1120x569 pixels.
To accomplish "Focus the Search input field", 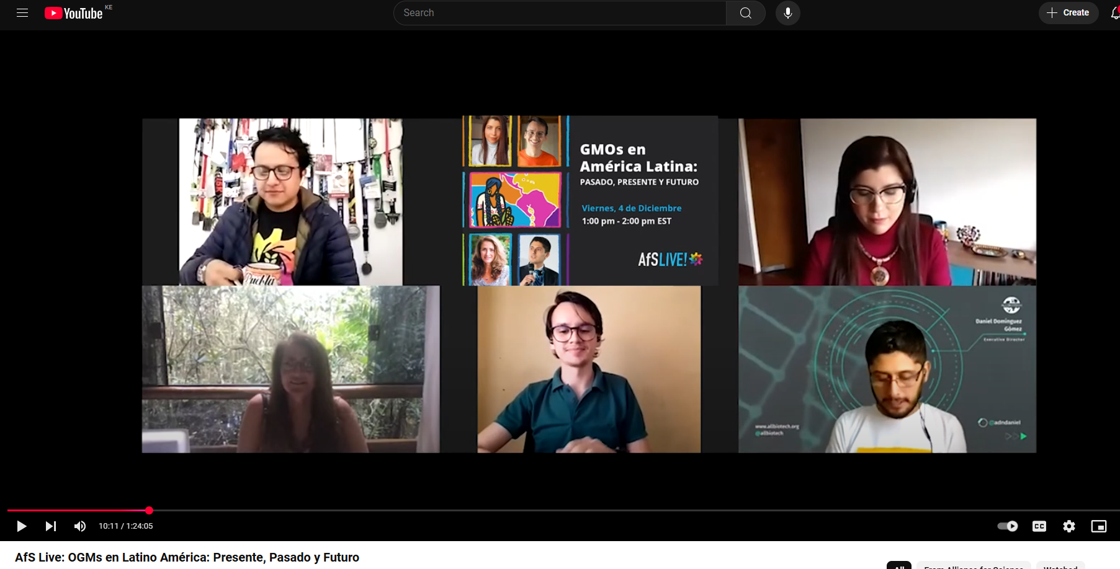I will (x=560, y=13).
